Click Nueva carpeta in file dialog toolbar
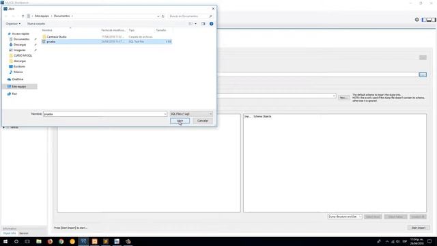Viewport: 437px width, 246px height. [36, 24]
